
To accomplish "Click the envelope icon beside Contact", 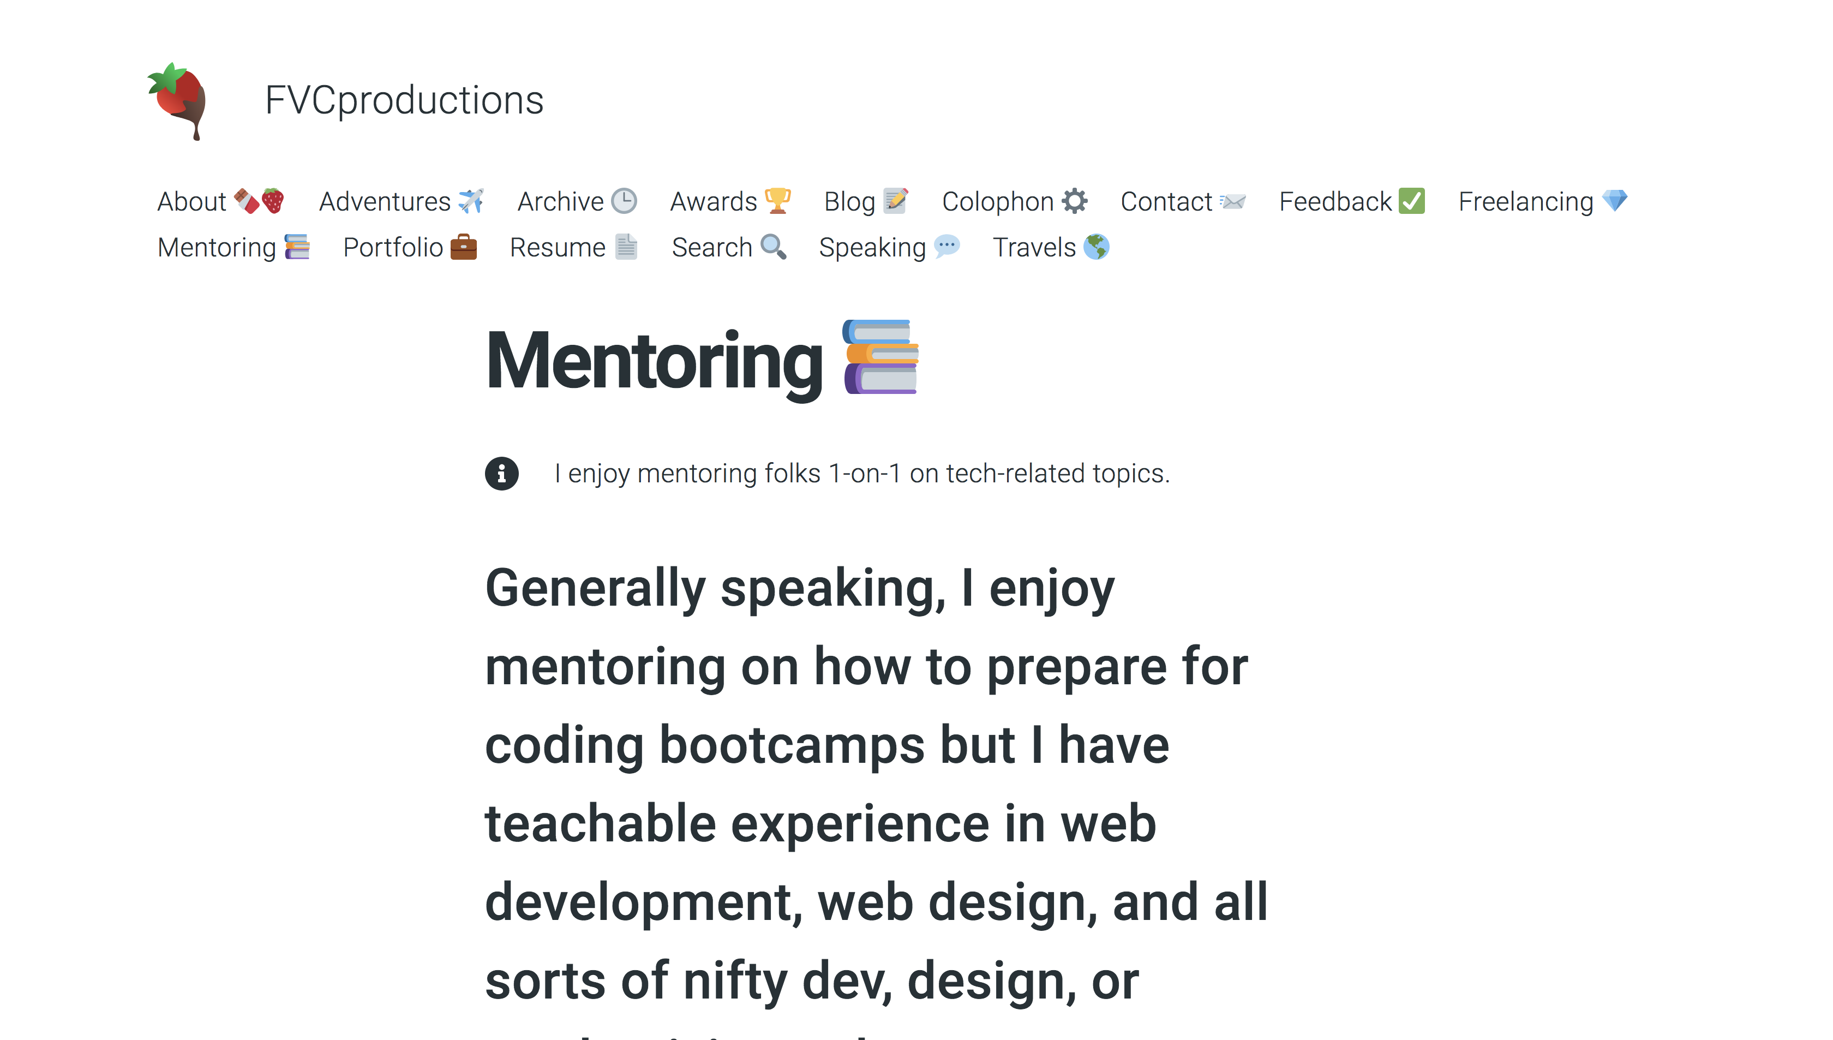I will (x=1233, y=201).
